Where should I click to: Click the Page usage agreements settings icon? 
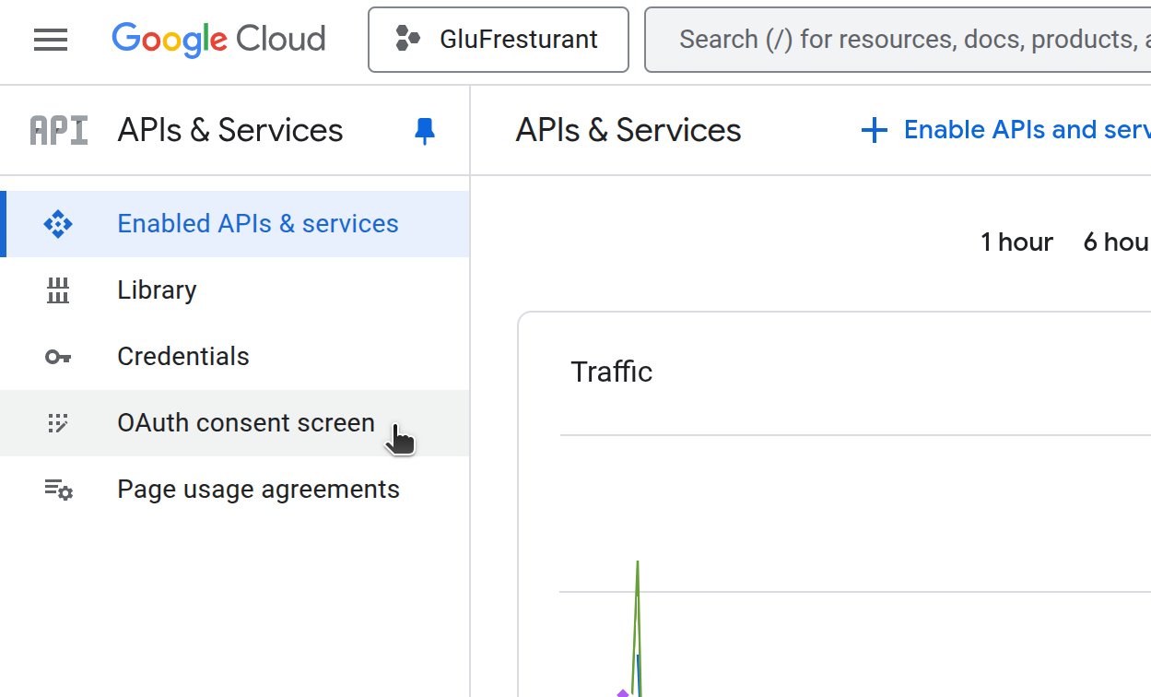point(58,490)
